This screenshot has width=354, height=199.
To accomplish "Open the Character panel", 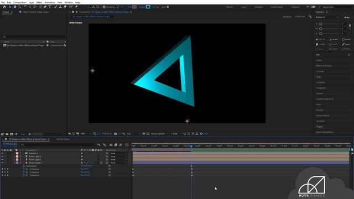I will 321,82.
